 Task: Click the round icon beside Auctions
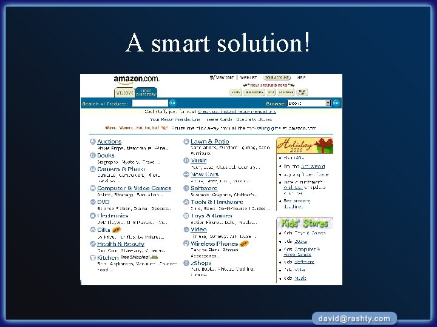(x=93, y=142)
